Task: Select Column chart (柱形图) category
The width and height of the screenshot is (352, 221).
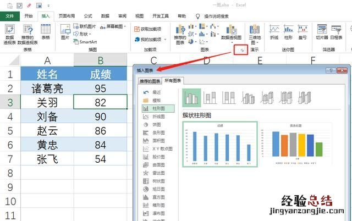Action: 158,108
